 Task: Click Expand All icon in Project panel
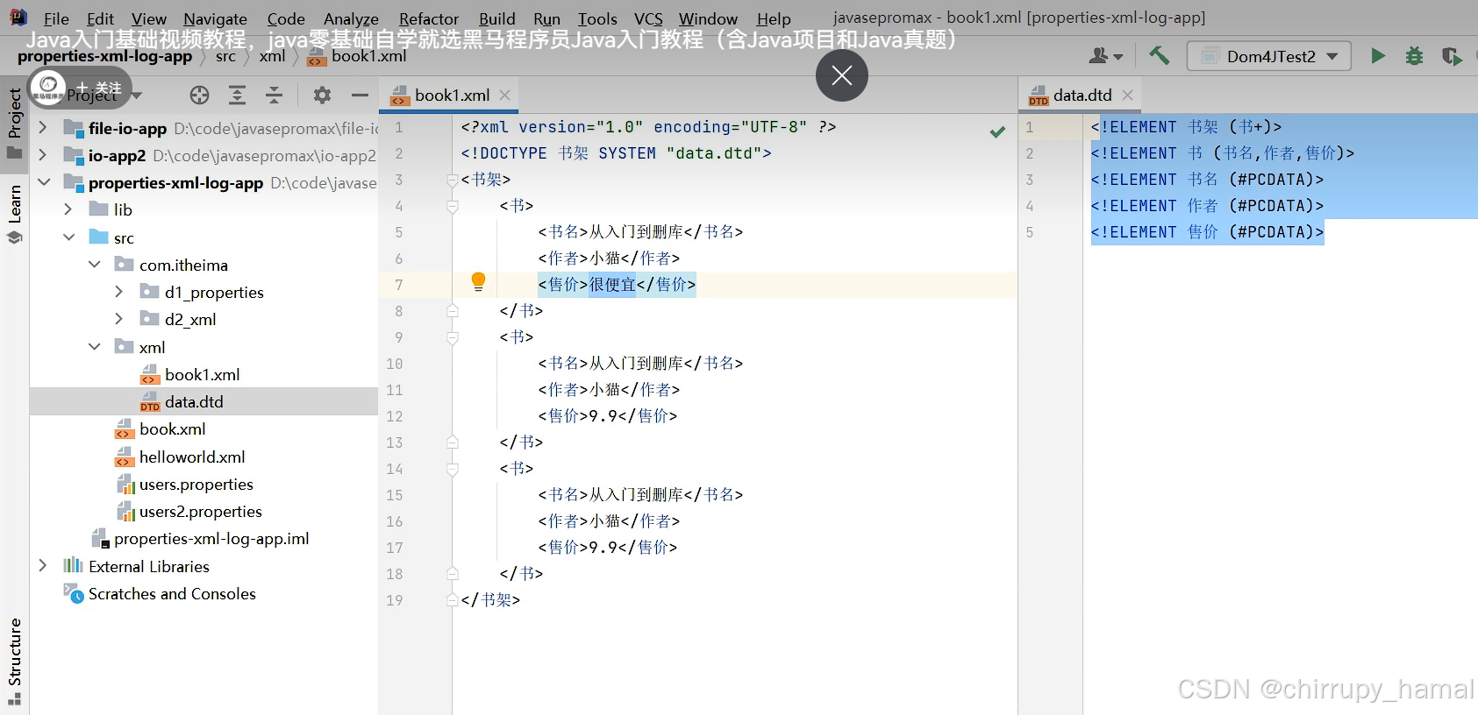(x=237, y=95)
